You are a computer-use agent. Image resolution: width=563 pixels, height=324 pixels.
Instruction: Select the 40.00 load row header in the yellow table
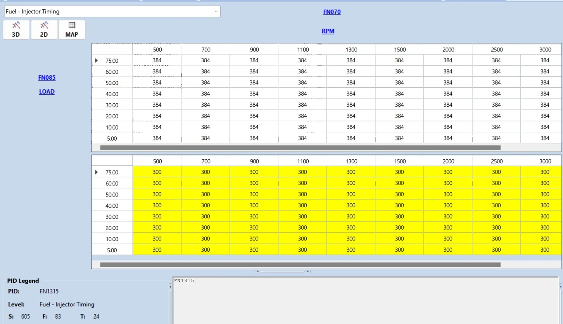pyautogui.click(x=112, y=206)
